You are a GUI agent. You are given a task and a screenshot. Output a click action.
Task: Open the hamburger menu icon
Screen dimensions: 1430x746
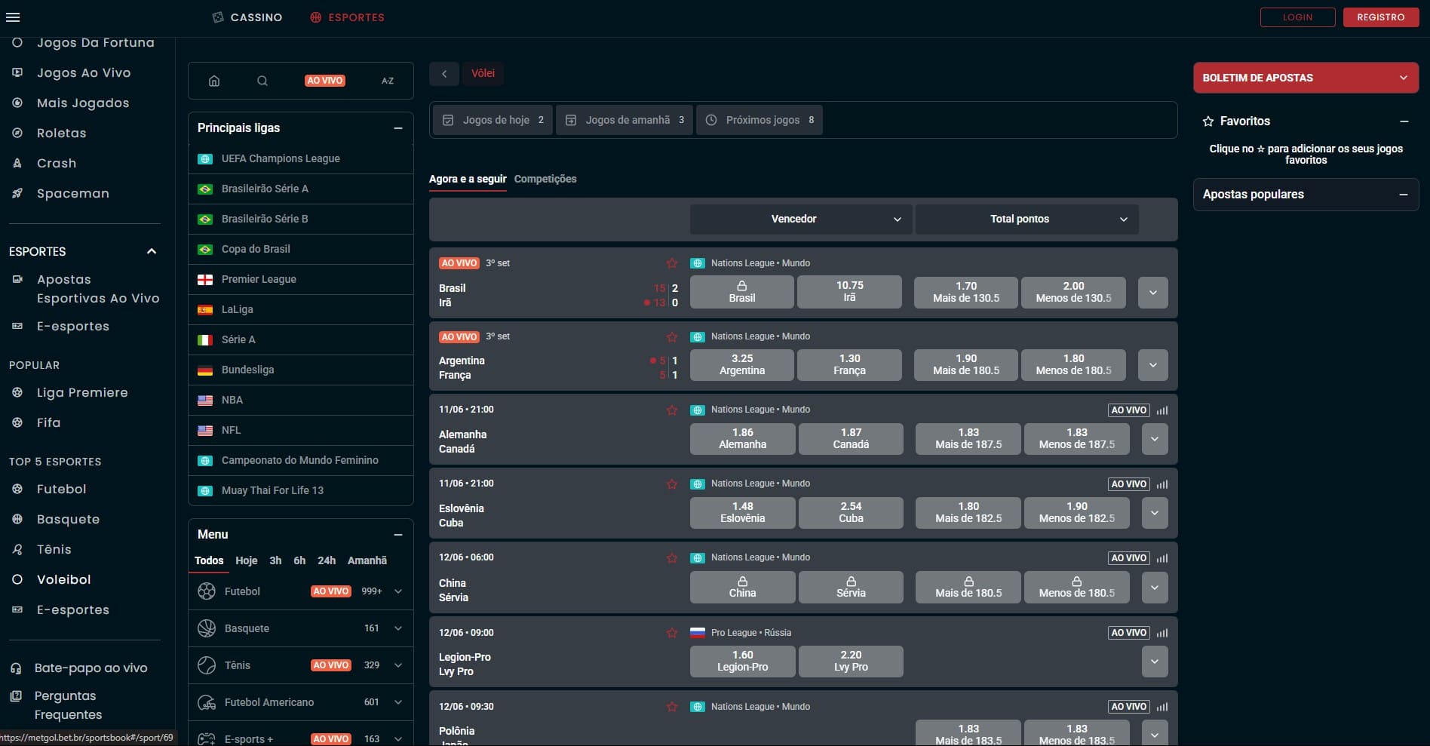13,17
